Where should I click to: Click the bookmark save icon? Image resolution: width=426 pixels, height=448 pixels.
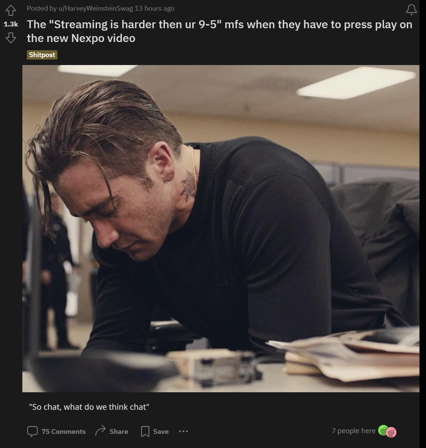pyautogui.click(x=145, y=431)
